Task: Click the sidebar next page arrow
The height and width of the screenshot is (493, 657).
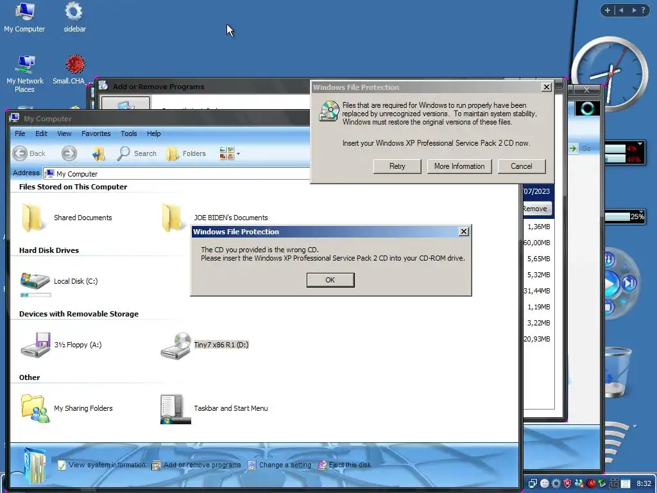Action: [x=634, y=10]
